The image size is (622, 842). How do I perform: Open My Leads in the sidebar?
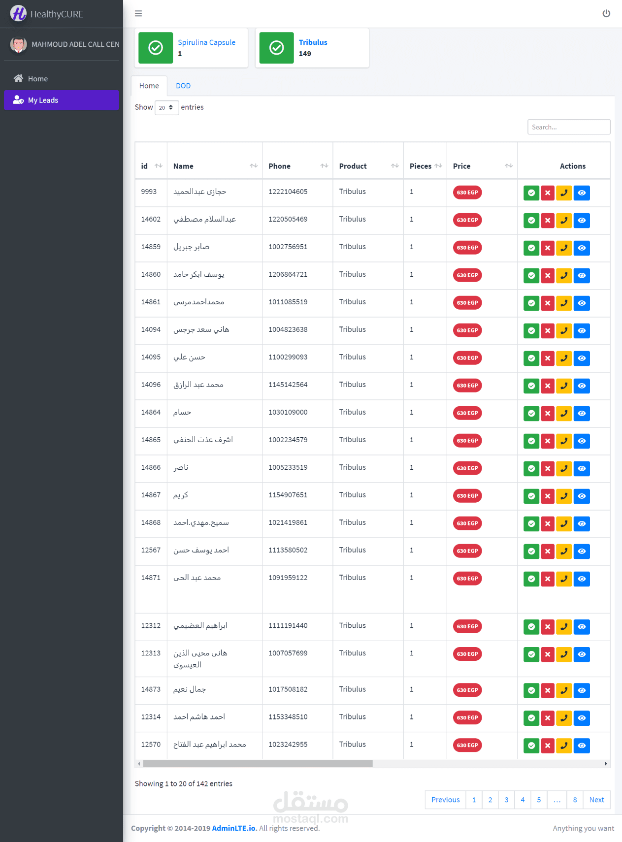click(x=62, y=100)
